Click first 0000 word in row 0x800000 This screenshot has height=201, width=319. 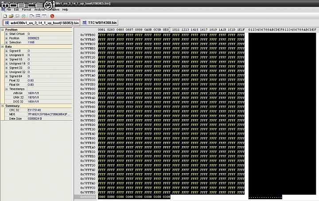tap(101, 197)
